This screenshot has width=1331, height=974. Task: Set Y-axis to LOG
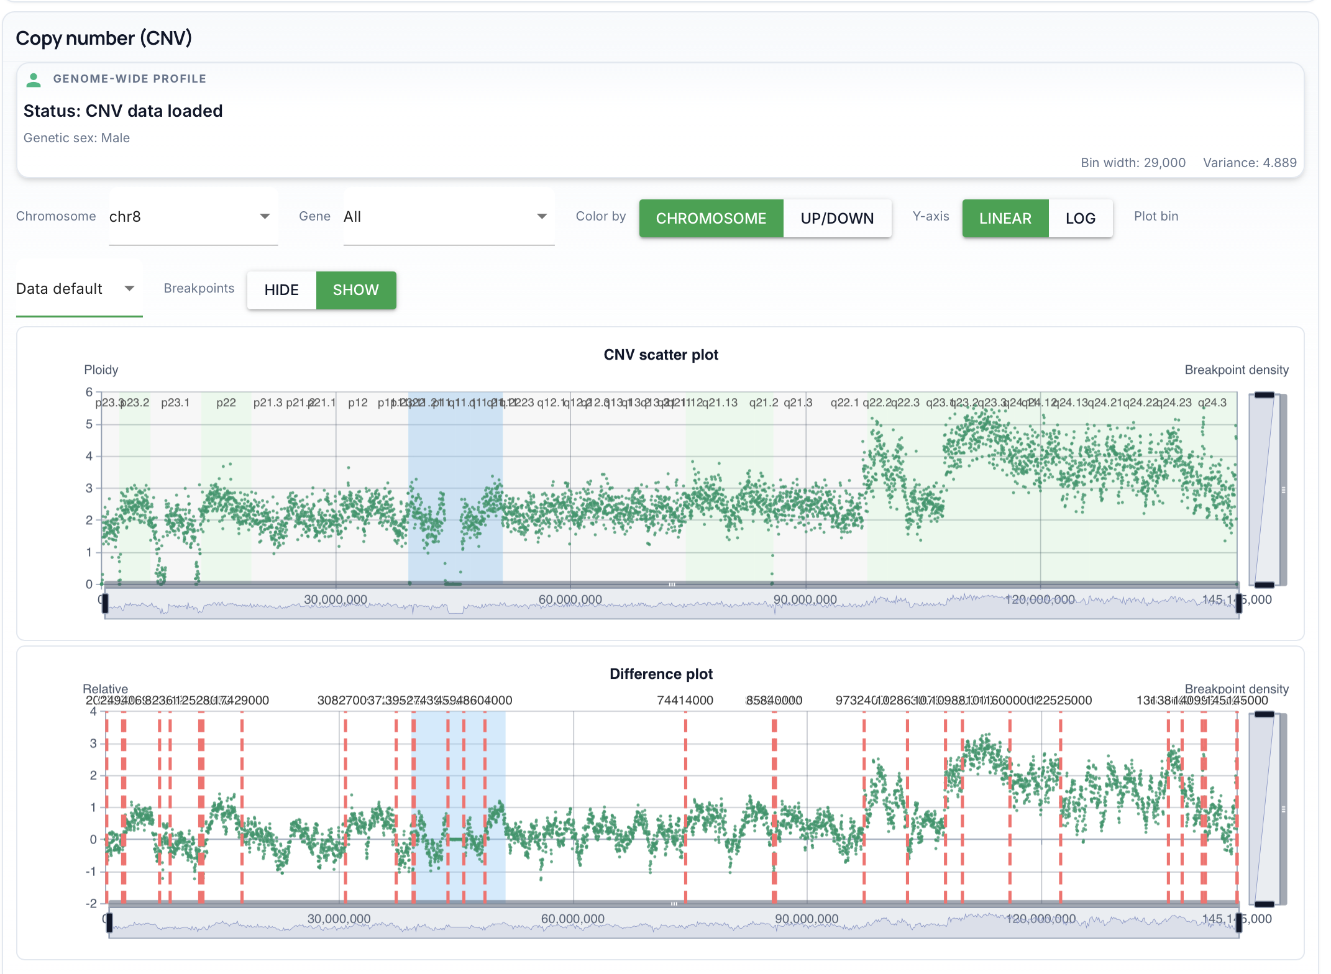(1080, 219)
